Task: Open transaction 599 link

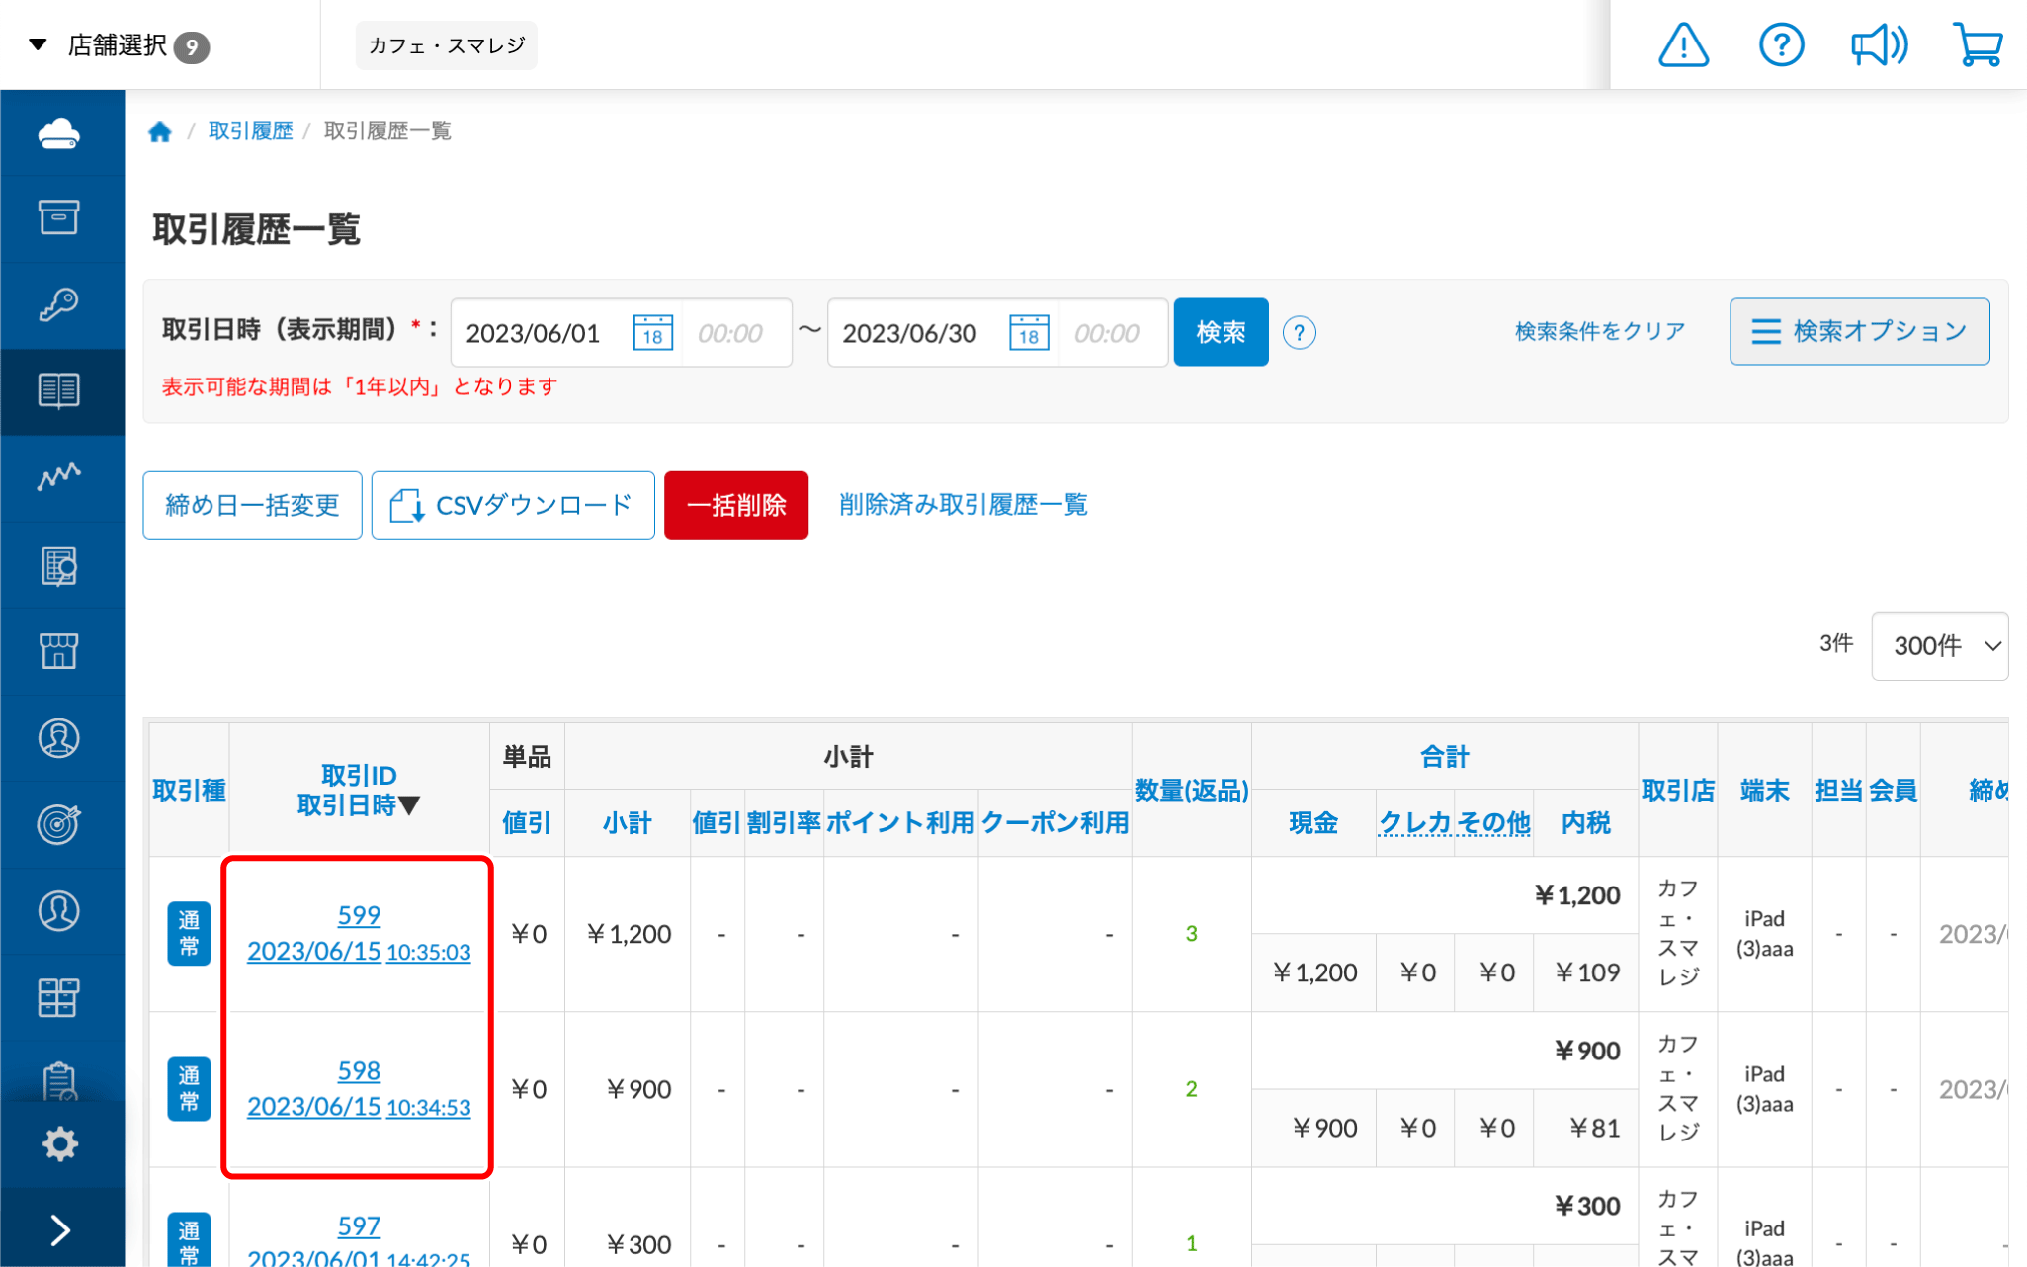Action: [x=358, y=915]
